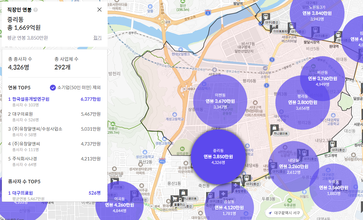Click 5,467만원 salary value
The width and height of the screenshot is (363, 220).
[x=91, y=114]
